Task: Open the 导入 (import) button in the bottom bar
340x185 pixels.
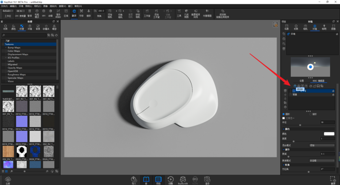Action: (x=134, y=180)
